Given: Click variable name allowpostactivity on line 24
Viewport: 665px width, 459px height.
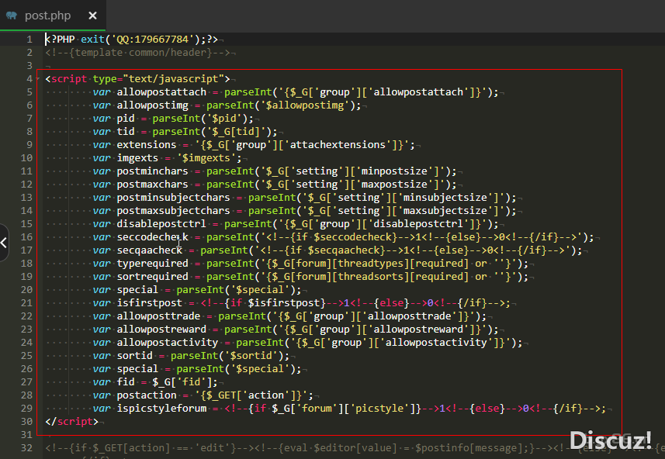Looking at the screenshot, I should [168, 342].
